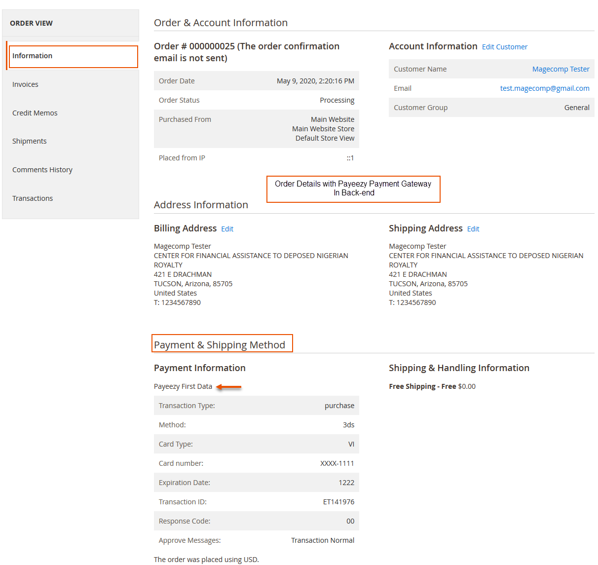
Task: Open the Shipments tab
Action: (x=29, y=141)
